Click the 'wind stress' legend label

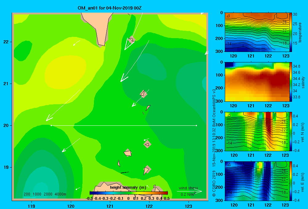(x=188, y=188)
